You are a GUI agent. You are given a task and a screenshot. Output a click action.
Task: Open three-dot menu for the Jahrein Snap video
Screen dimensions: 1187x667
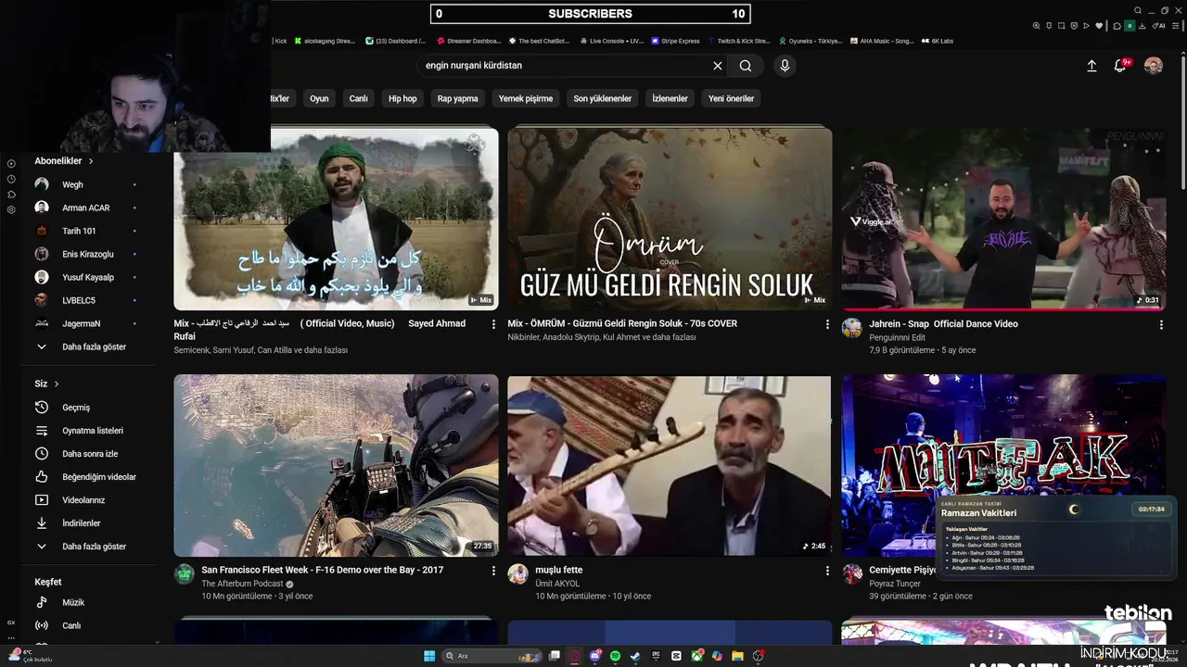(x=1161, y=324)
